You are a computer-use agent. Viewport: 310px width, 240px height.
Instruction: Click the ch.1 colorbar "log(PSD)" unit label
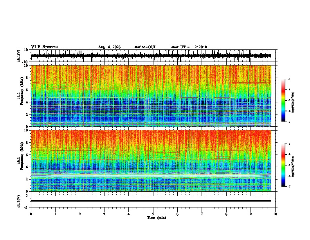pyautogui.click(x=293, y=102)
